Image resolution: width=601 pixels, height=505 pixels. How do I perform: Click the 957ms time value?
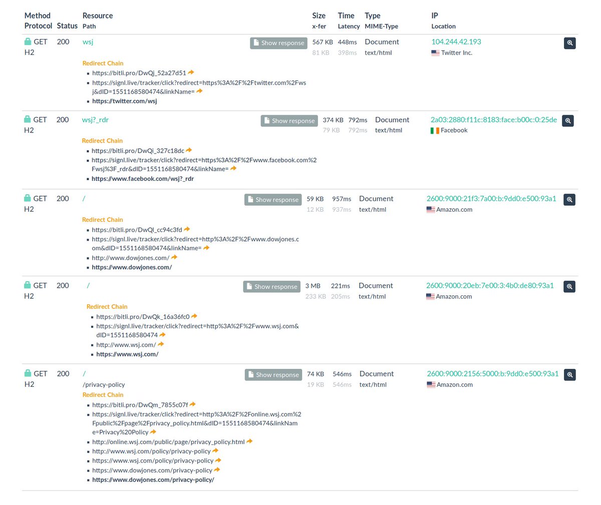point(342,199)
